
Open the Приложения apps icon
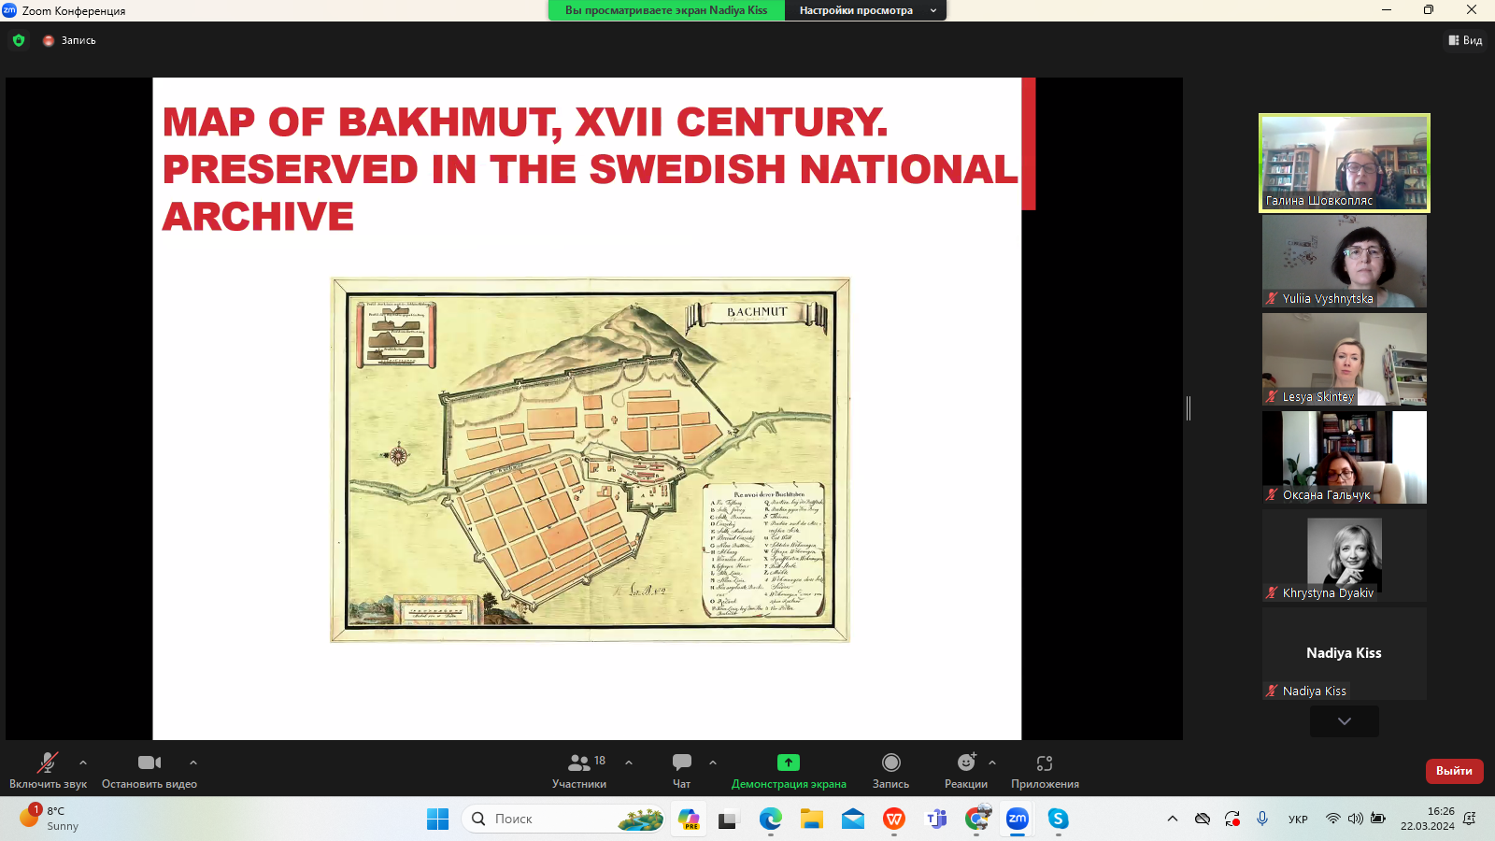coord(1045,763)
